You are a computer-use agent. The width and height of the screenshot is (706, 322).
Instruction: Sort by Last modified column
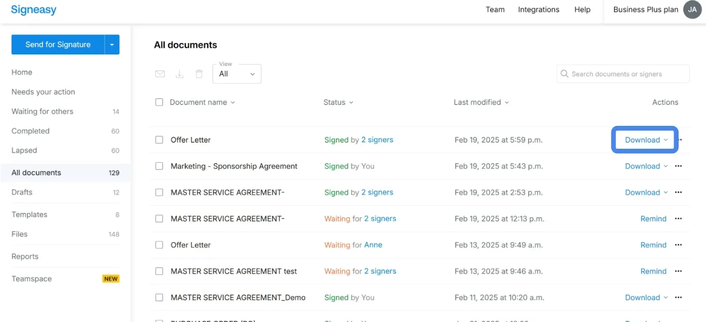click(481, 102)
